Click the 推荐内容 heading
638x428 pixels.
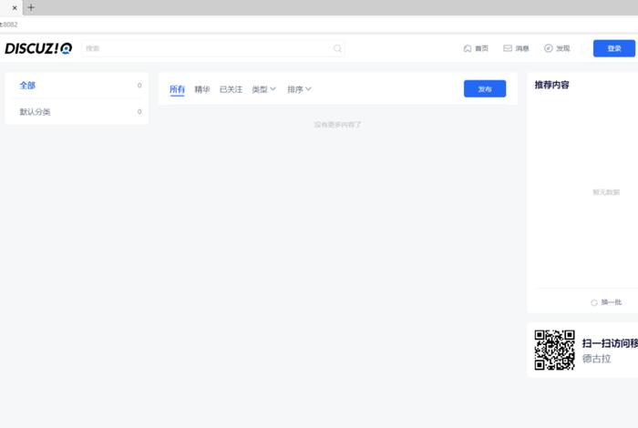[x=551, y=85]
